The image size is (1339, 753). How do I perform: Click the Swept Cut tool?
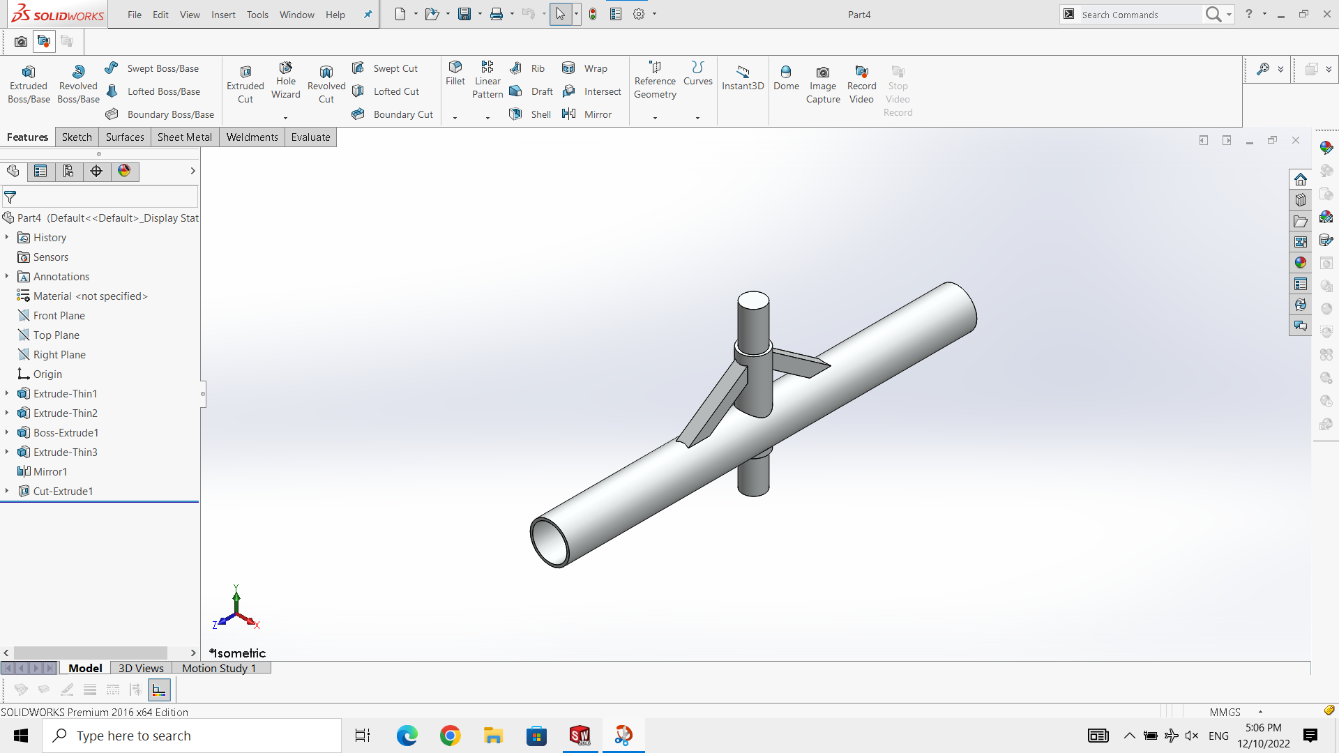385,68
